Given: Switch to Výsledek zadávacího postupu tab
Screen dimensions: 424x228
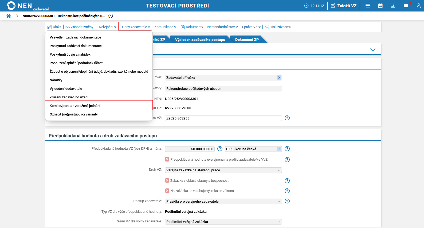Looking at the screenshot, I should (x=200, y=40).
